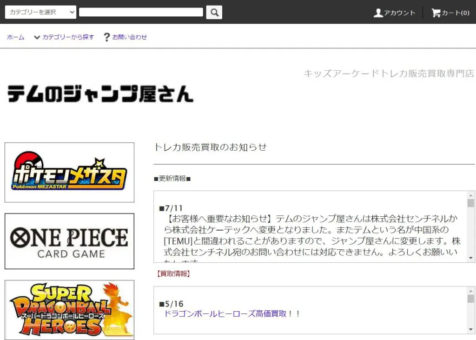Open the カート(0) shopping cart
The image size is (476, 340).
pyautogui.click(x=450, y=13)
